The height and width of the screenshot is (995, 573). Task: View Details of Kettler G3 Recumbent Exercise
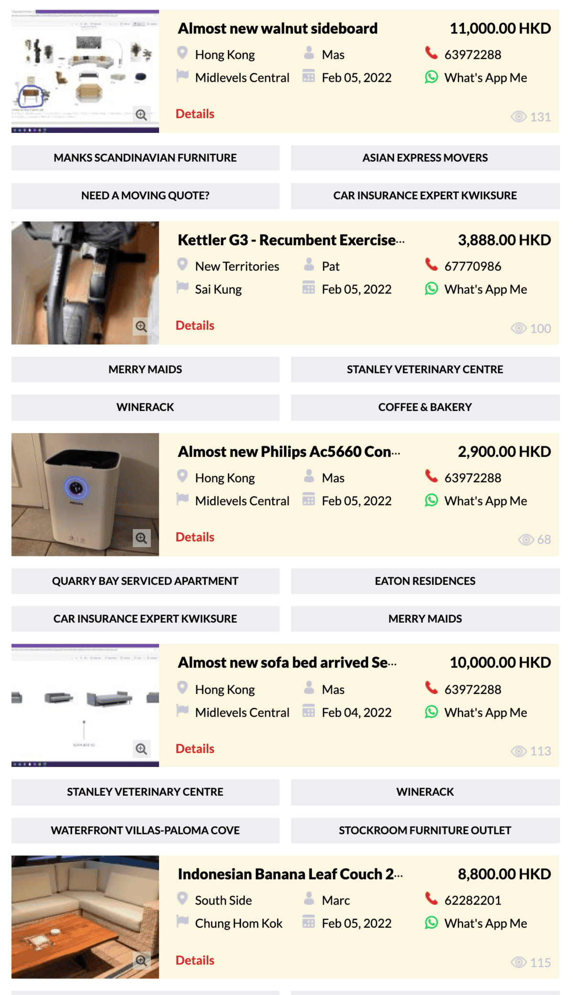coord(195,325)
